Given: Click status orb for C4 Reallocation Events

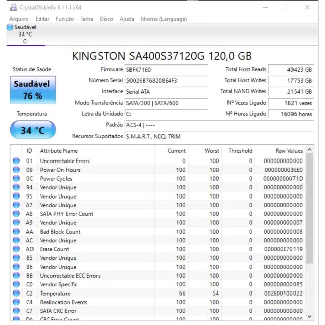Looking at the screenshot, I should [16, 302].
